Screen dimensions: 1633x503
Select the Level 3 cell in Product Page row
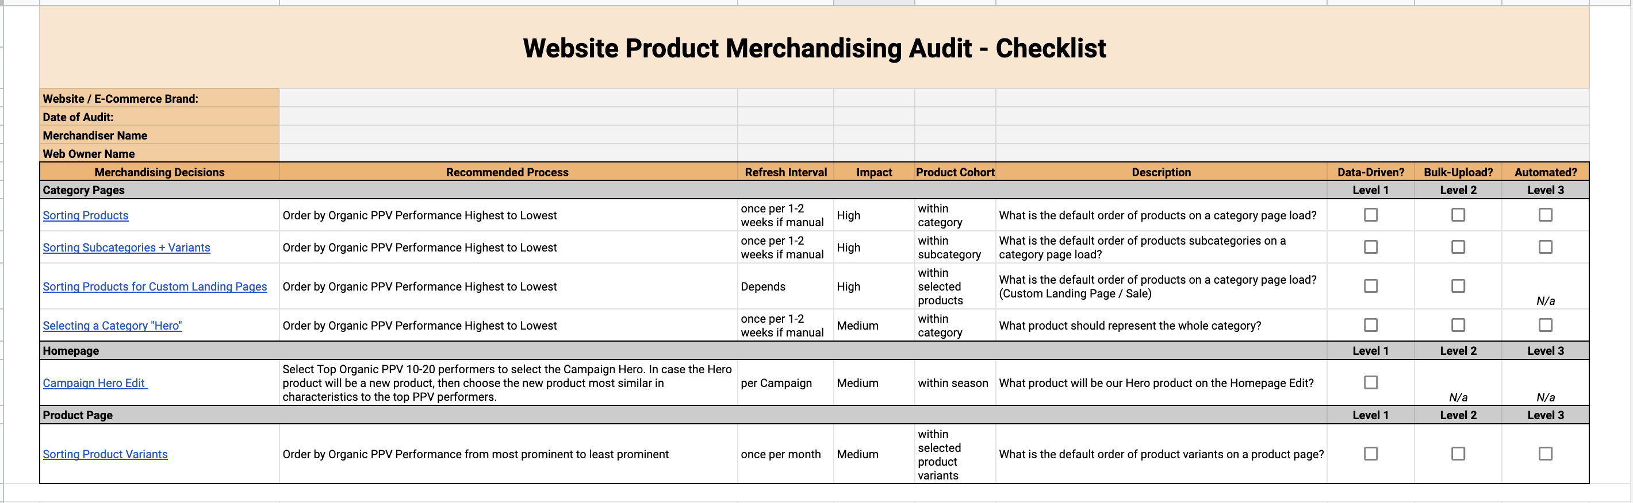point(1546,416)
